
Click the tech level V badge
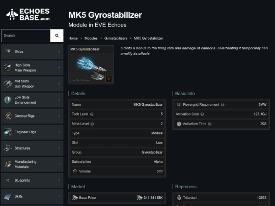point(109,79)
